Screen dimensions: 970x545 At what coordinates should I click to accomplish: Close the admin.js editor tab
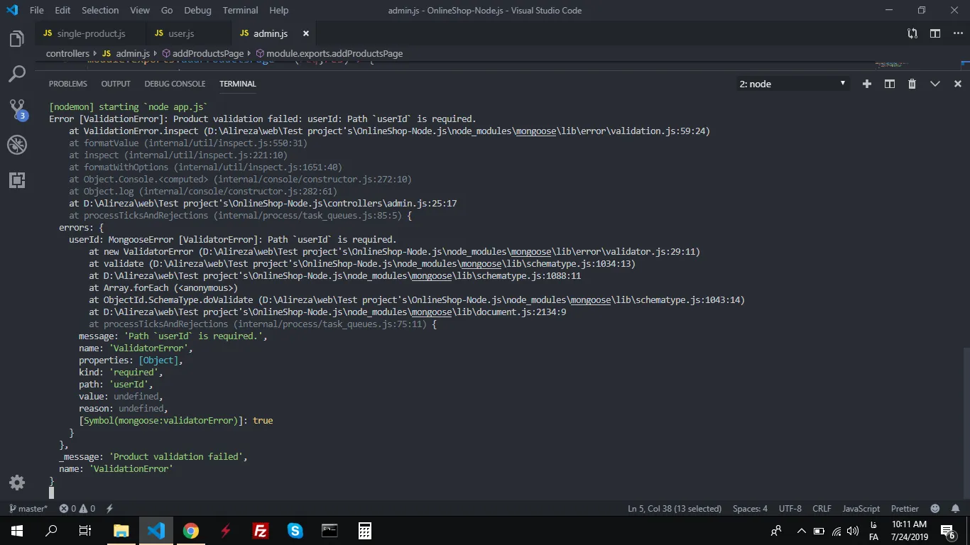tap(306, 33)
